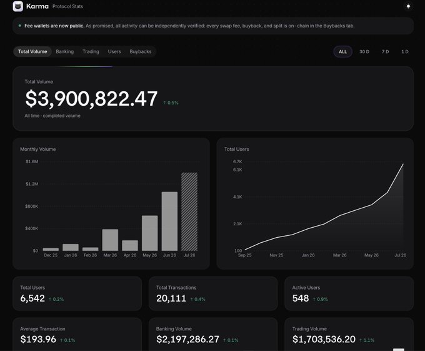Select the 7 D time range
The width and height of the screenshot is (425, 351).
385,51
